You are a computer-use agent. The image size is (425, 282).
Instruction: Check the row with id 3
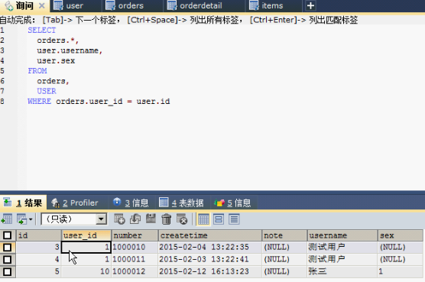(x=8, y=248)
